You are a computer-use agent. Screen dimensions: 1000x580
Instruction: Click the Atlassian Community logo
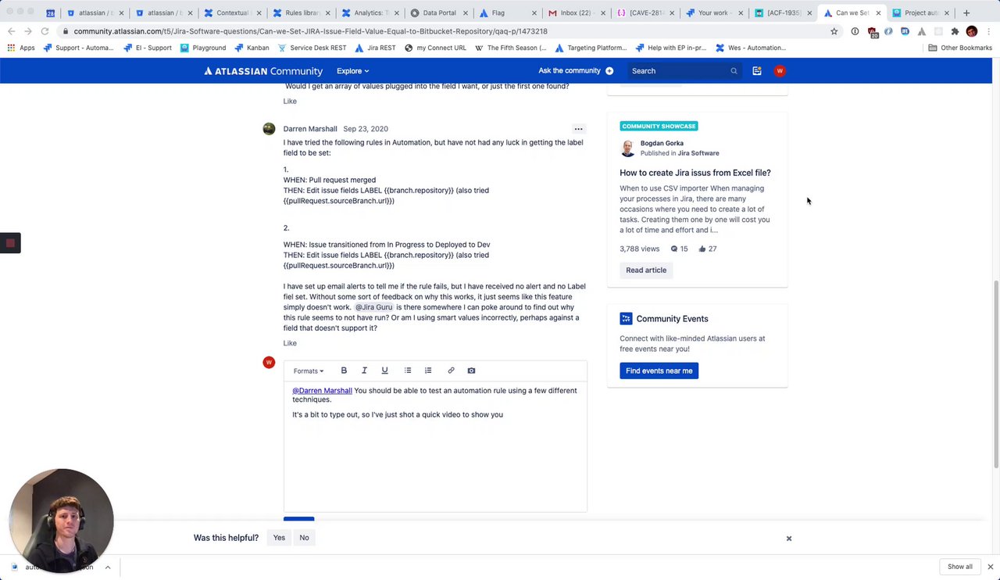click(263, 71)
